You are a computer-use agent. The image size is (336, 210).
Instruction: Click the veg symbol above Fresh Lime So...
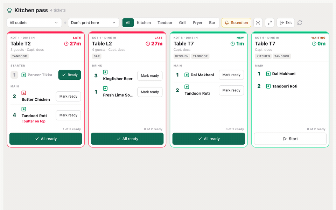tap(105, 88)
